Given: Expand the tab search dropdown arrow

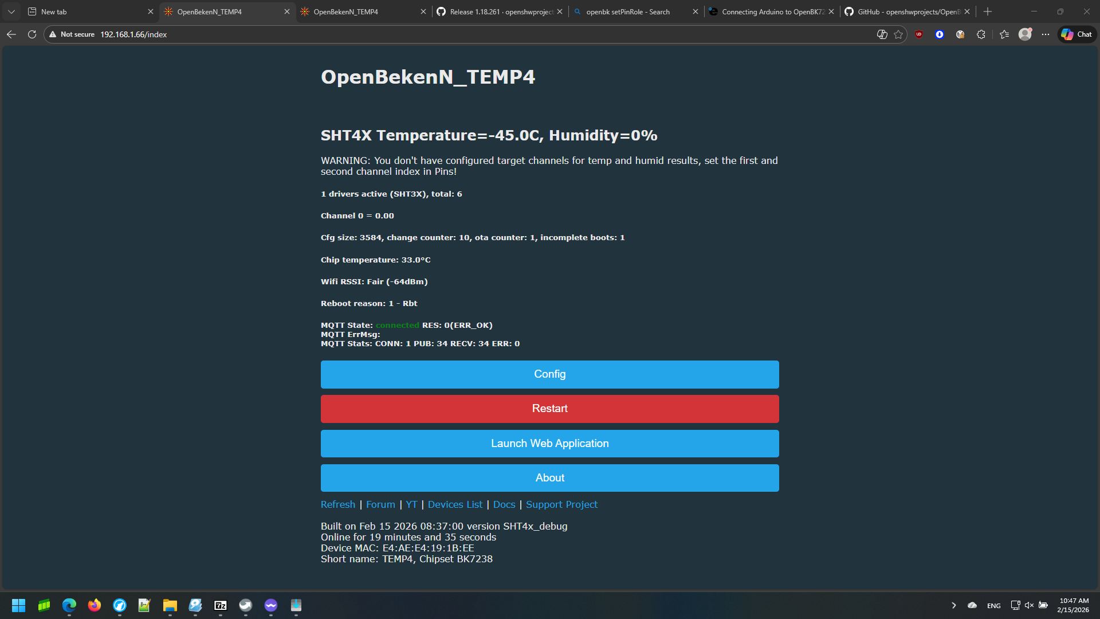Looking at the screenshot, I should pyautogui.click(x=11, y=11).
